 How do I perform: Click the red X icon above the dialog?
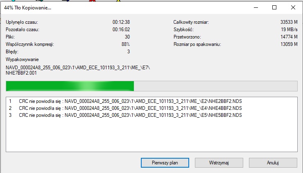[x=93, y=0]
